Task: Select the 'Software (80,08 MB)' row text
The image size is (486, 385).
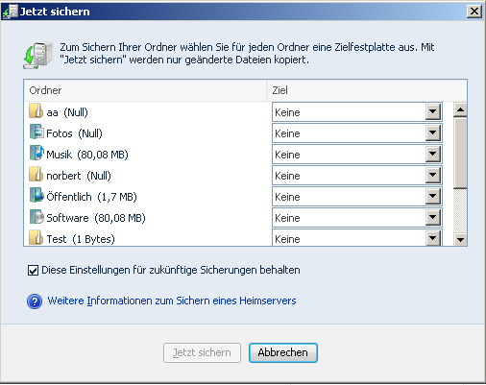Action: click(96, 218)
